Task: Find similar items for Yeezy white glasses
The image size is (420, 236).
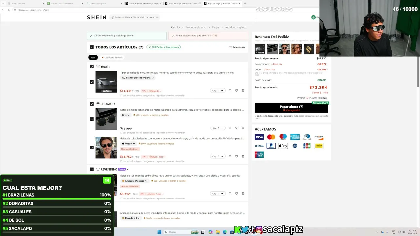Action: pos(230,91)
